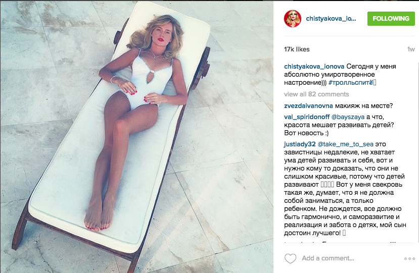419x273 pixels.
Task: Click the comments panel scrollbar
Action: click(417, 152)
